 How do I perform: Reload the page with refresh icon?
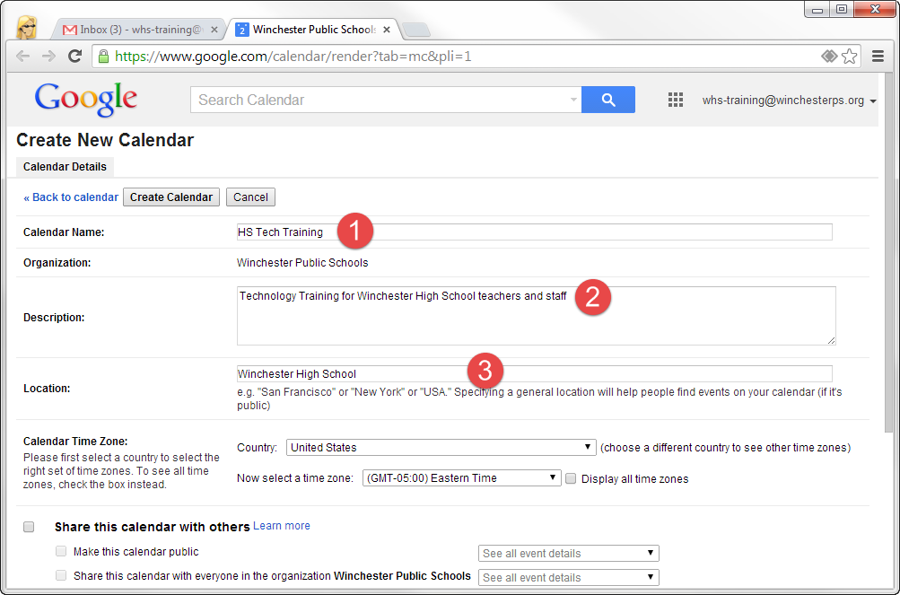pos(74,56)
